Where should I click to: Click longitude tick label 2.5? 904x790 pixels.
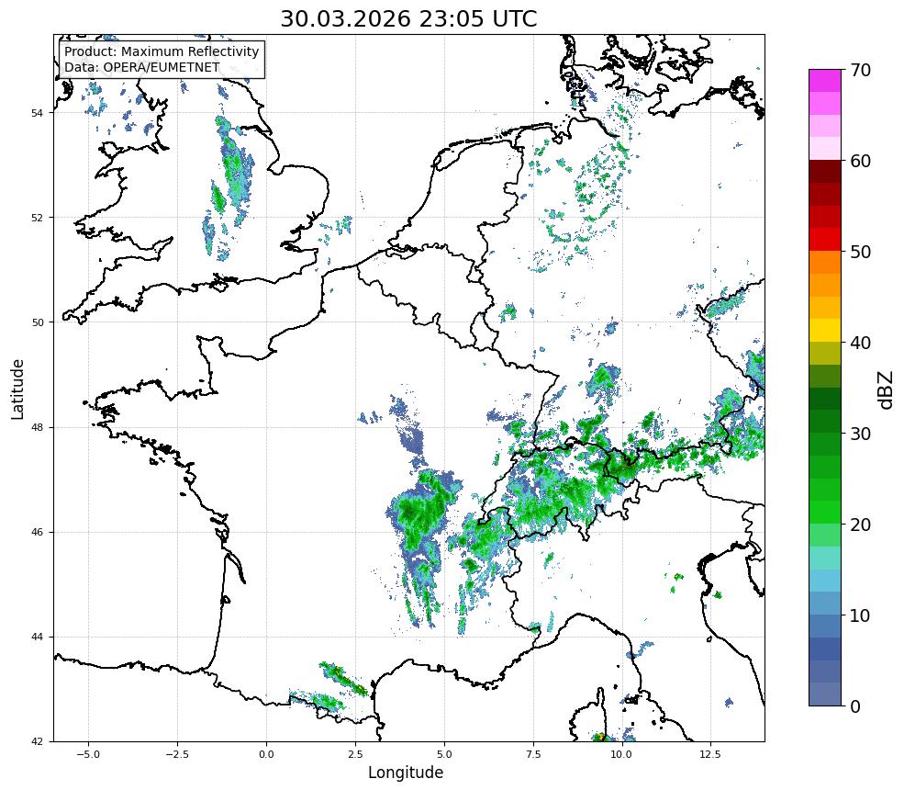point(355,754)
